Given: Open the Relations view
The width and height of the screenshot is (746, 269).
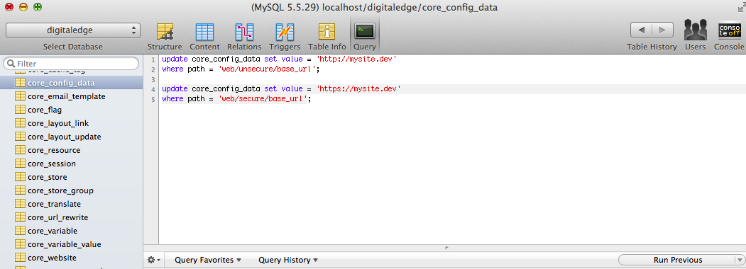Looking at the screenshot, I should point(244,37).
